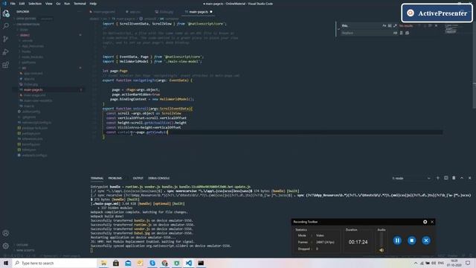Switch to the PROBLEMS panel tab
The width and height of the screenshot is (476, 268).
click(115, 178)
